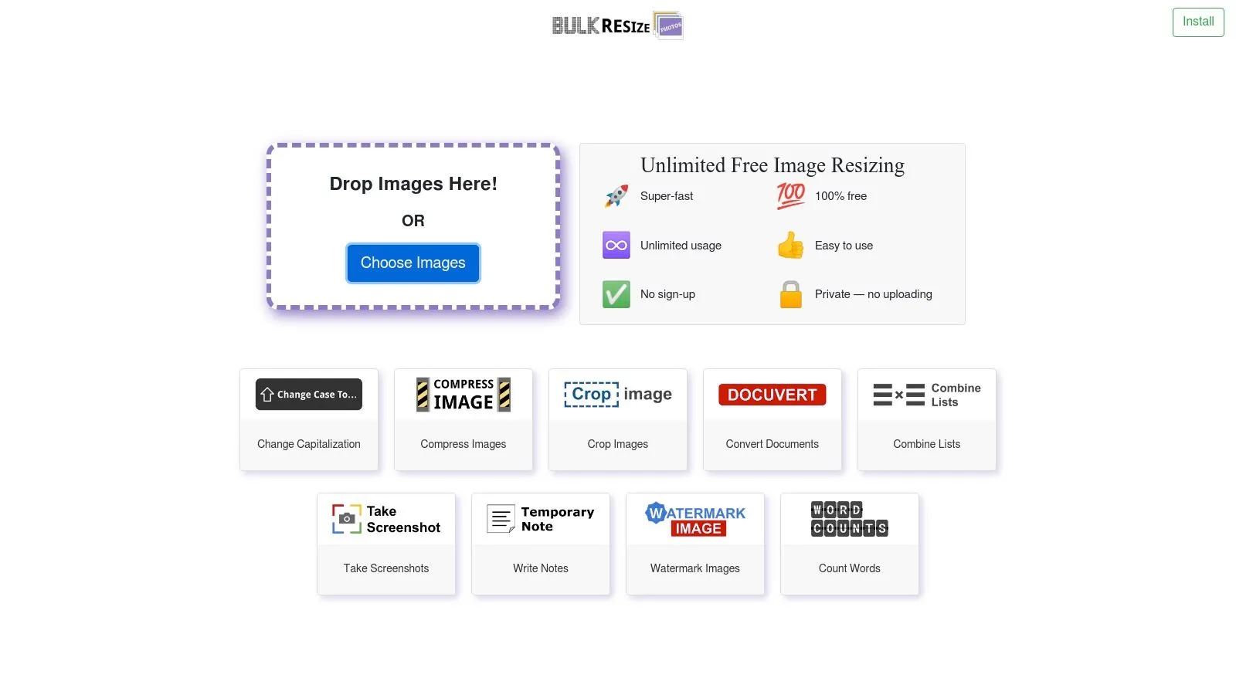The height and width of the screenshot is (695, 1236).
Task: Click the Super-fast rocket icon
Action: point(616,195)
